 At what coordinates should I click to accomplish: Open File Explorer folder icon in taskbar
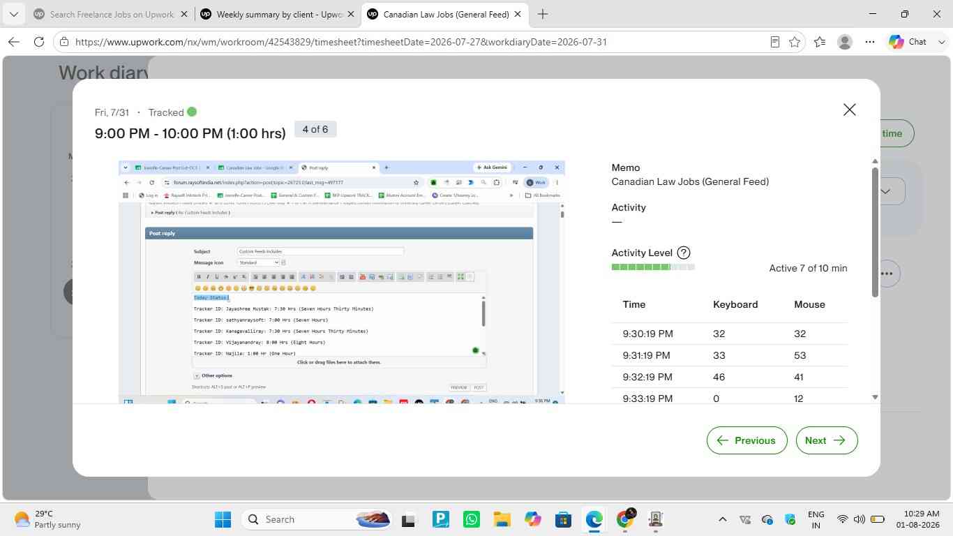(502, 519)
